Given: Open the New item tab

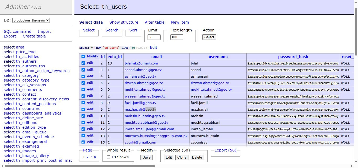Looking at the screenshot, I should pyautogui.click(x=180, y=22).
